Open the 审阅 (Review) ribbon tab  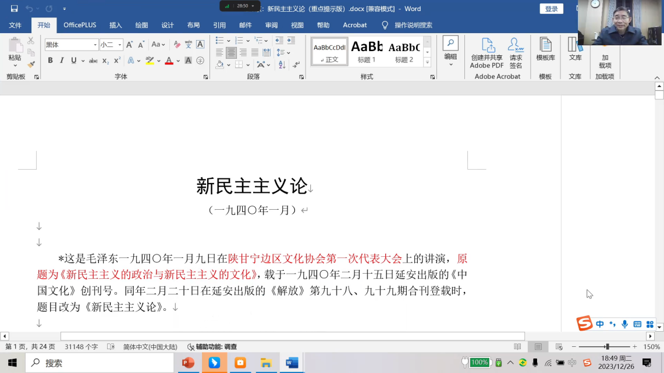pyautogui.click(x=271, y=25)
